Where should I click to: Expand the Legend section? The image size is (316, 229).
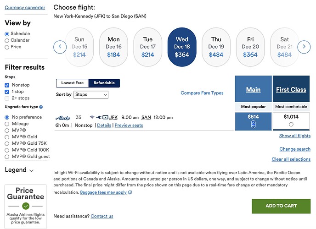pos(19,170)
